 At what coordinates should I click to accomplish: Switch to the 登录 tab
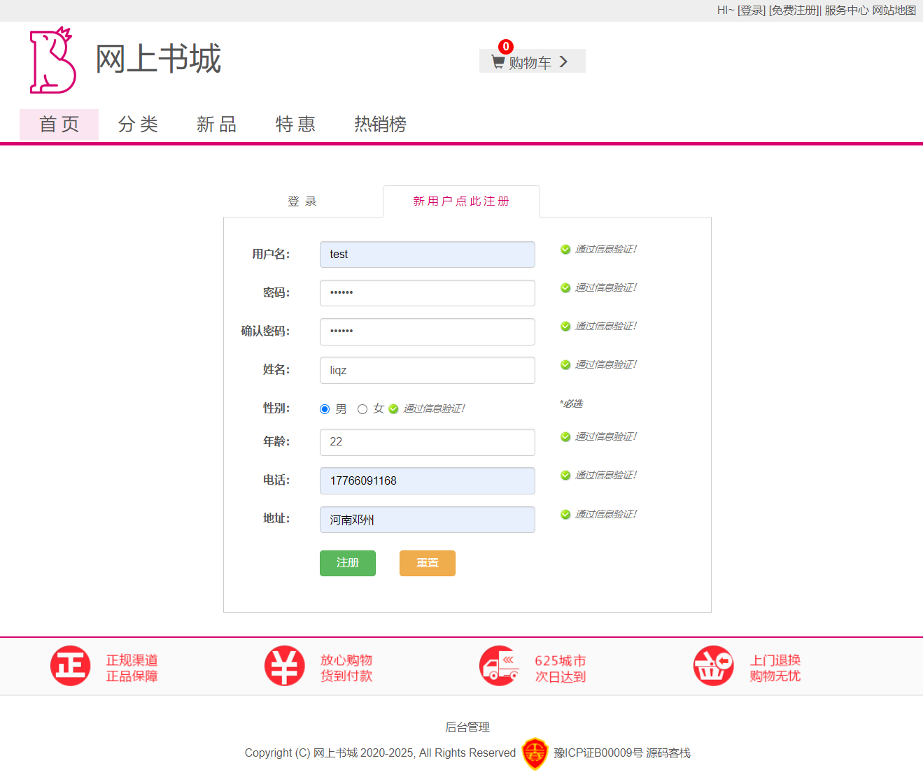302,201
